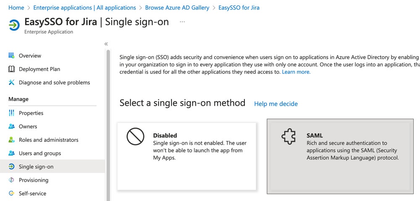This screenshot has width=420, height=201.
Task: Click the Help me decide link
Action: 276,104
